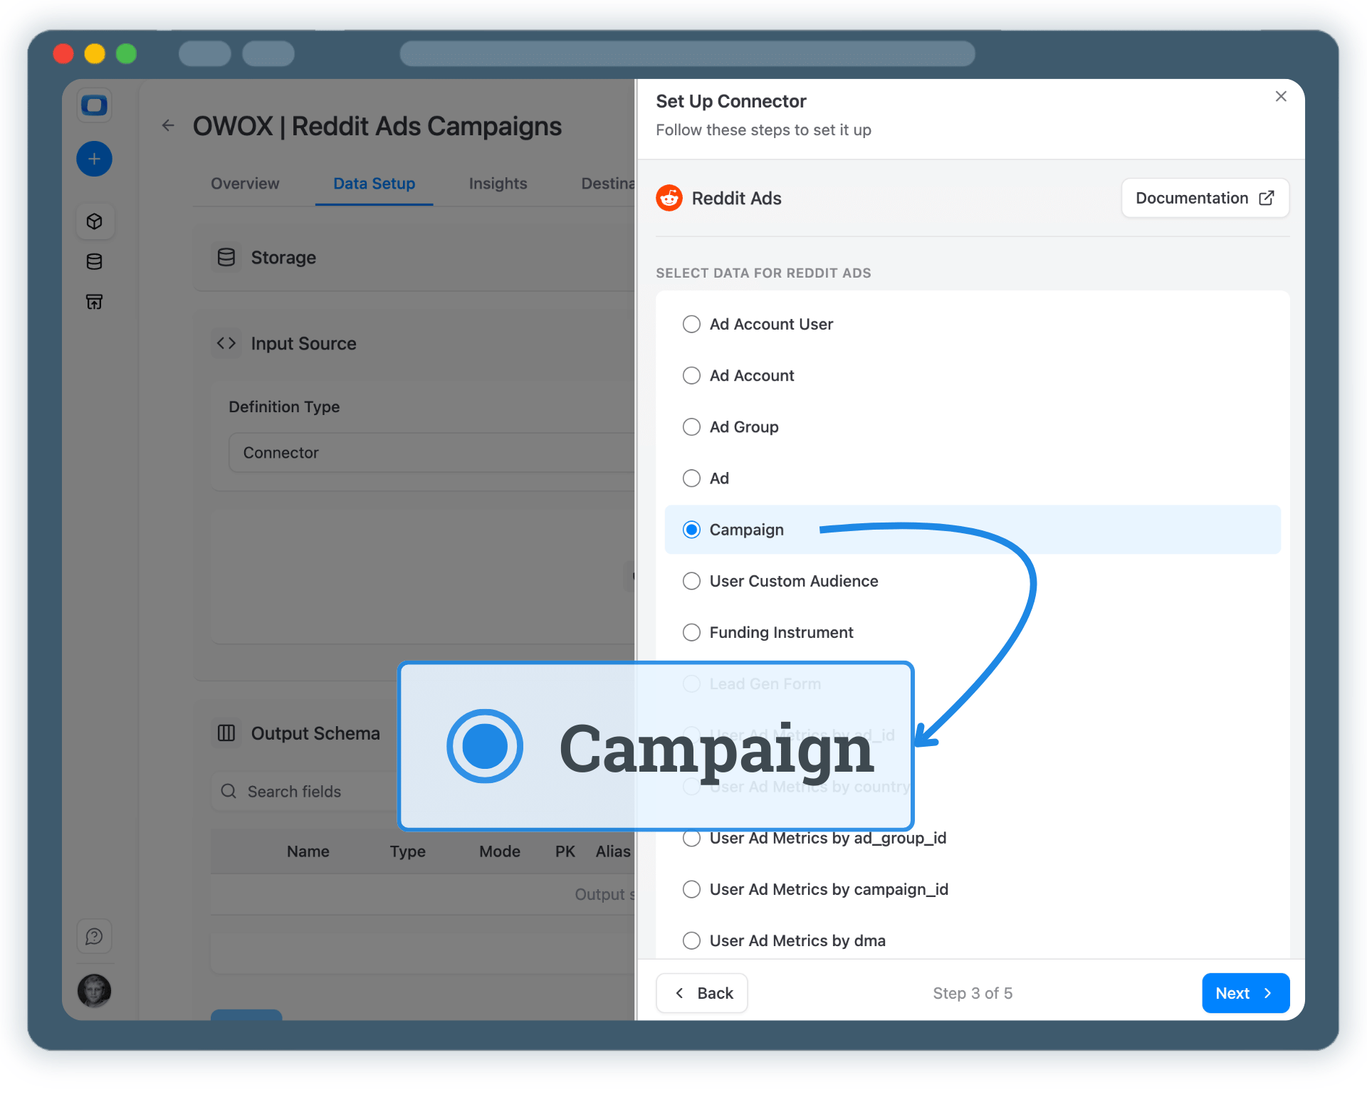Open the help chat bubble icon
This screenshot has width=1367, height=1112.
94,936
